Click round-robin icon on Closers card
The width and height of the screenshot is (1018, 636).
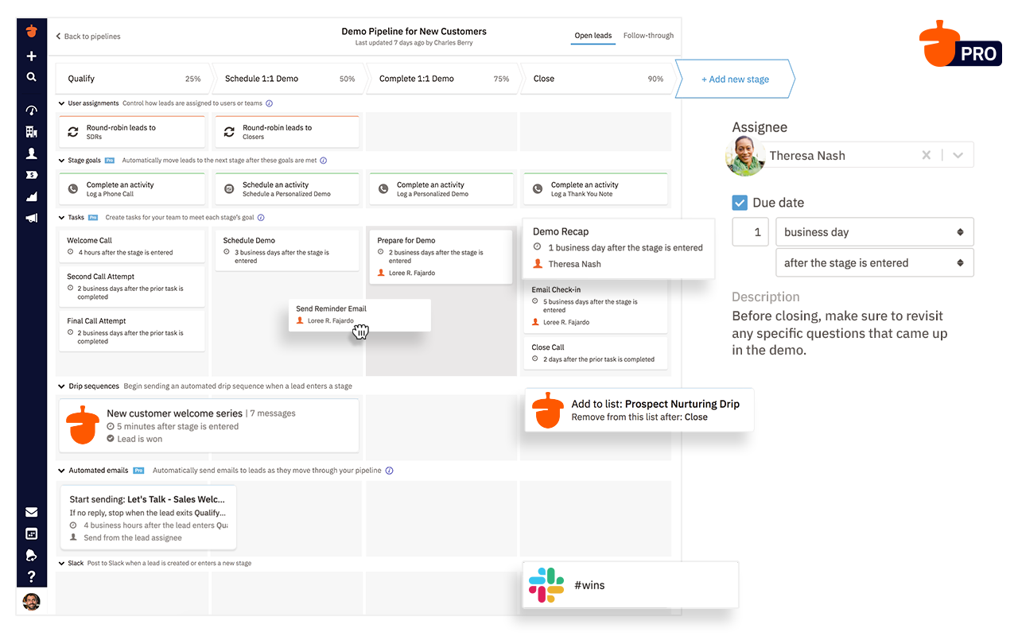[229, 132]
